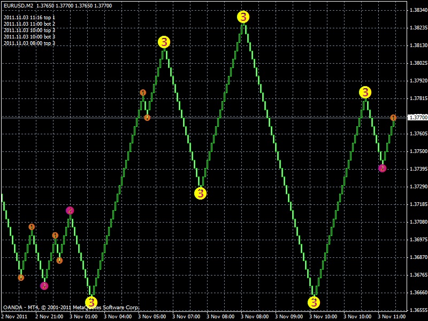Image resolution: width=428 pixels, height=321 pixels.
Task: Click orange 1 marker at small peak near 1.36975
Action: (x=55, y=235)
